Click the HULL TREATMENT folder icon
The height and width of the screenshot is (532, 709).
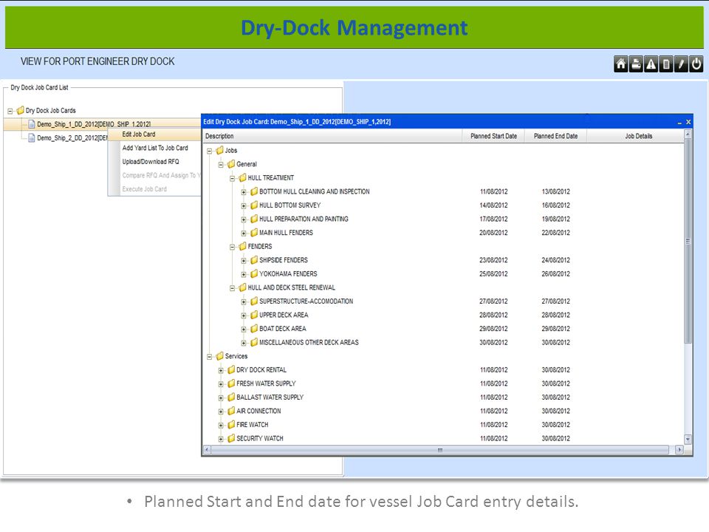click(242, 178)
